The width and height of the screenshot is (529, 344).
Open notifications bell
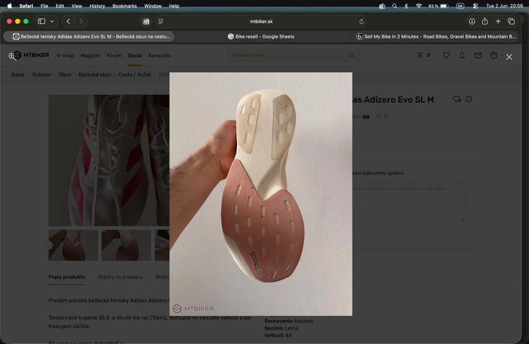(x=462, y=55)
